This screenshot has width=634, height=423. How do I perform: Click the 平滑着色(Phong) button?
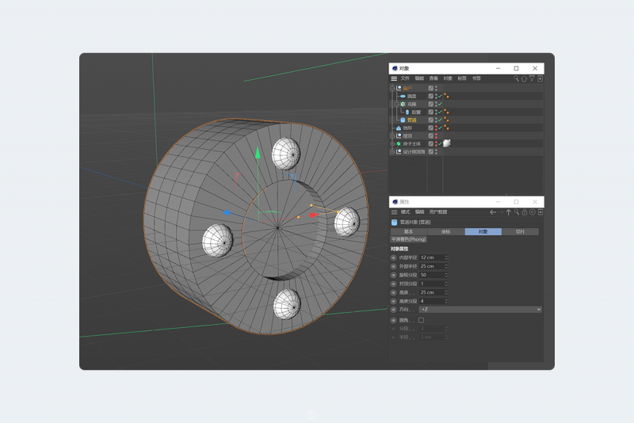click(x=409, y=239)
